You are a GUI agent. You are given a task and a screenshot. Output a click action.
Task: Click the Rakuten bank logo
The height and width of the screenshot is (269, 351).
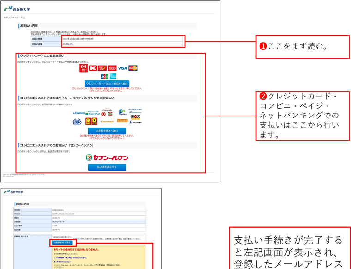135,117
